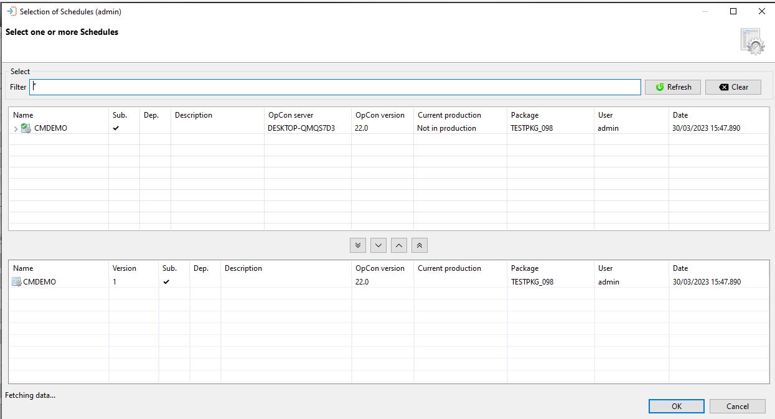This screenshot has height=419, width=775.
Task: Click the window title arrow icon
Action: pyautogui.click(x=11, y=11)
